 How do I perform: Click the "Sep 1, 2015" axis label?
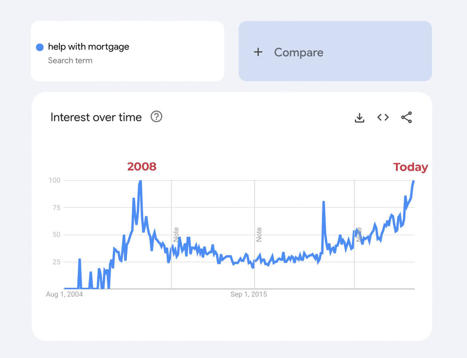[x=249, y=295]
